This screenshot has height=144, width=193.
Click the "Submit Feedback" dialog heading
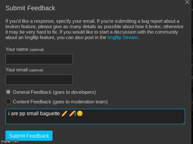[x=30, y=8]
